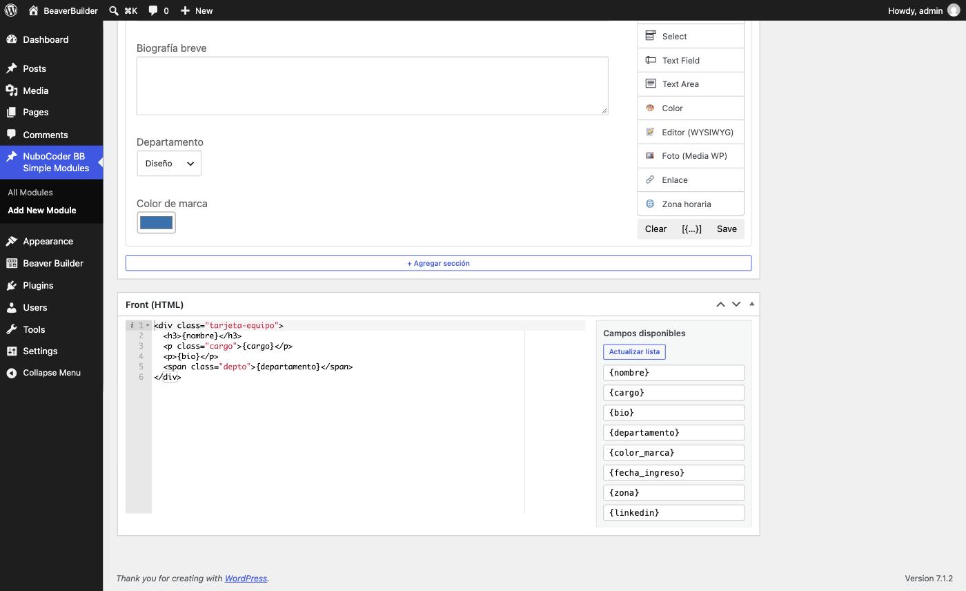Open the Departamento dropdown

click(x=169, y=164)
